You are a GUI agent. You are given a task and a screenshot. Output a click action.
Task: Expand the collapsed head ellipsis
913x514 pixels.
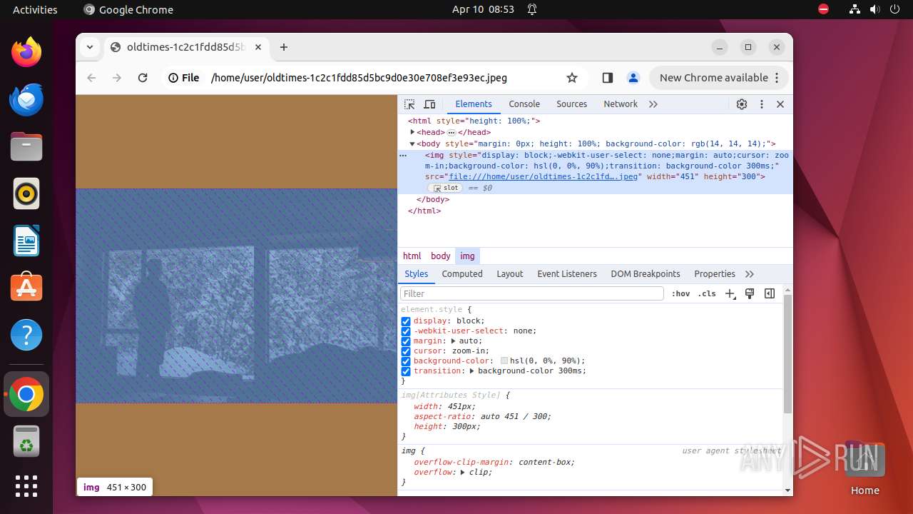click(452, 133)
